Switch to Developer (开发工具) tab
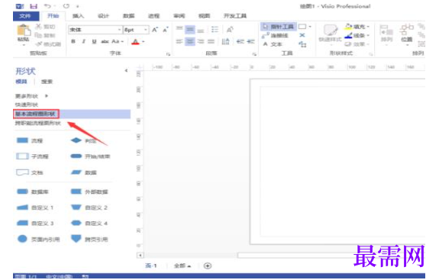Screen dimensions: 439x280 234,16
